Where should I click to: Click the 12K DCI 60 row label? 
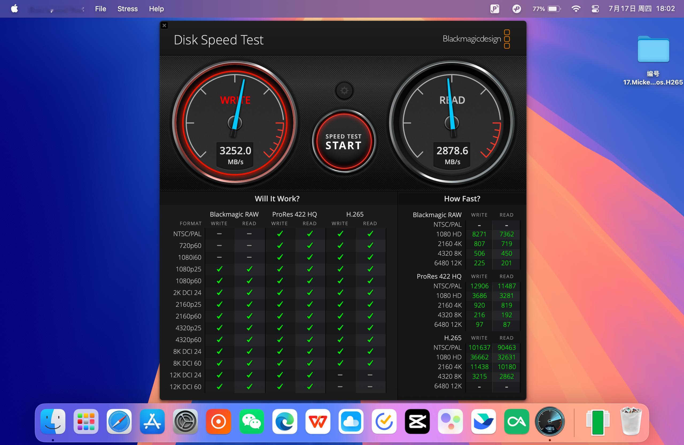tap(185, 387)
